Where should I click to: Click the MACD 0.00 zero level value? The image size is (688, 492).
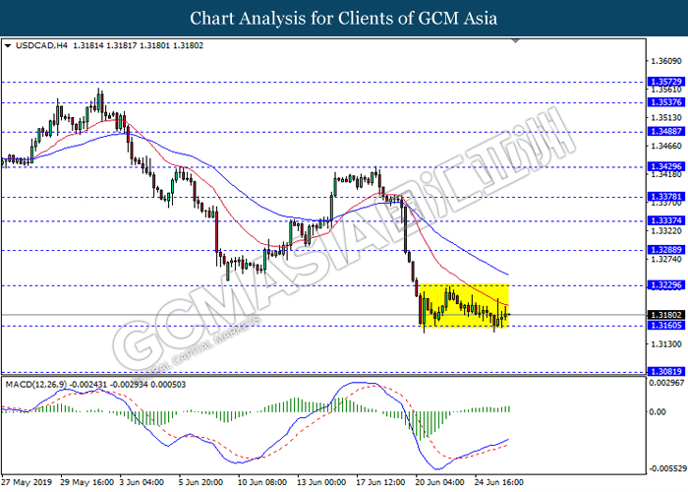tap(658, 412)
